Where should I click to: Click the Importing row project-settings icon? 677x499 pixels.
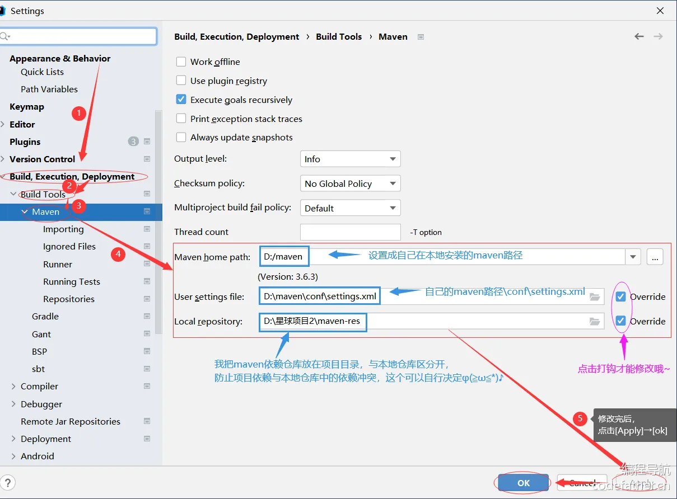(x=147, y=229)
